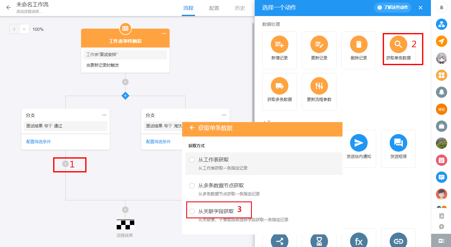The image size is (451, 247).
Task: Click 配置筛选条件 in the 通过 branch
Action: (x=38, y=142)
